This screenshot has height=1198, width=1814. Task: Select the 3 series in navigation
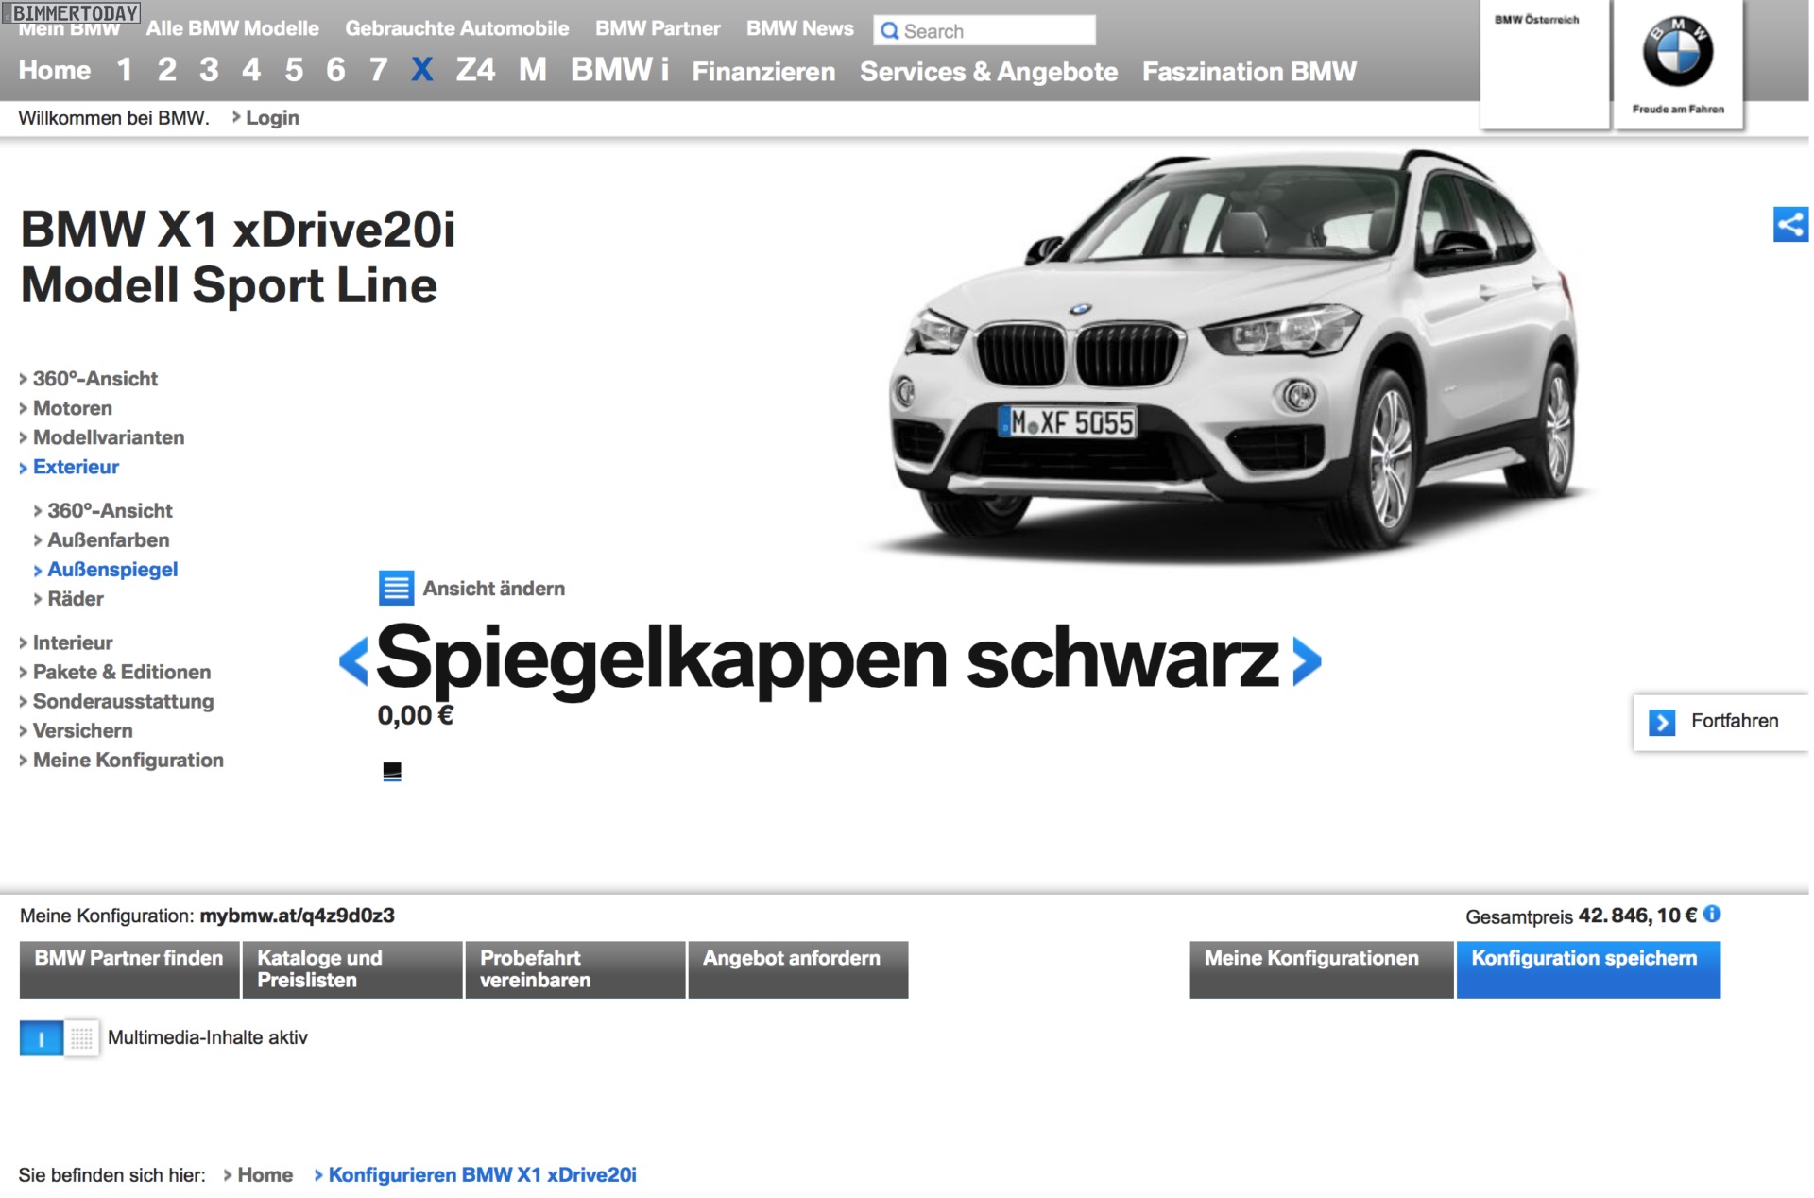(x=209, y=70)
